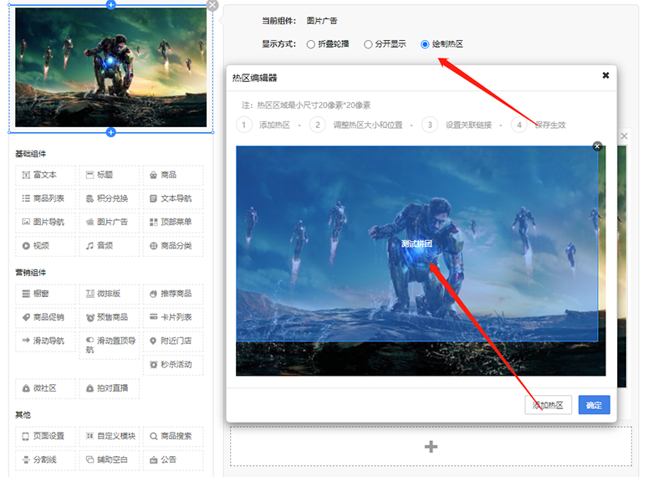The height and width of the screenshot is (477, 669).
Task: Add the 滑动导航 sliding navigation component
Action: [45, 341]
